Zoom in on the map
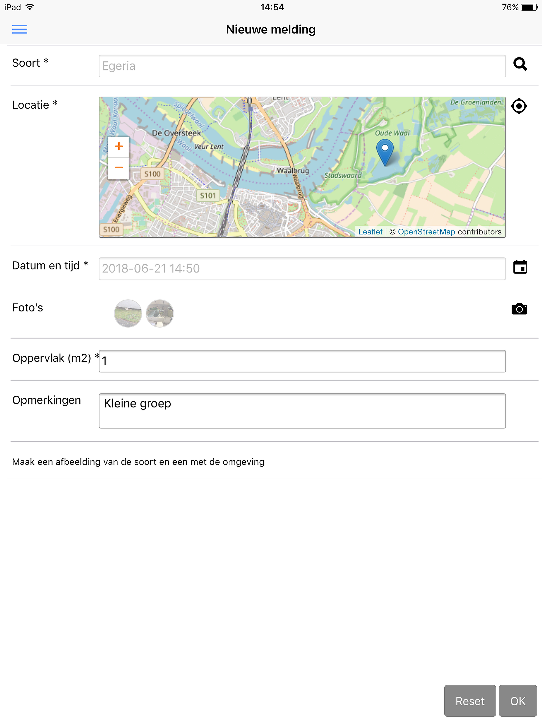The image size is (542, 723). coord(119,146)
